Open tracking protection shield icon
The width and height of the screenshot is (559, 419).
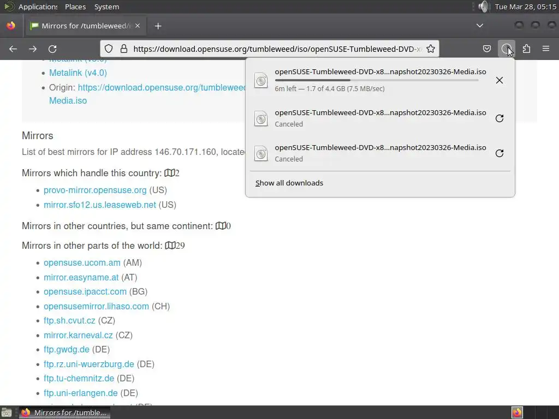pyautogui.click(x=109, y=49)
